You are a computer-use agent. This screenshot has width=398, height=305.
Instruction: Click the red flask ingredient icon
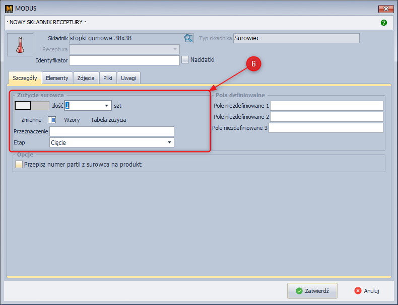point(20,45)
